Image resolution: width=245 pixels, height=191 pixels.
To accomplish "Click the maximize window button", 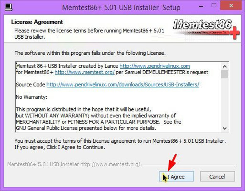I will tap(214, 6).
